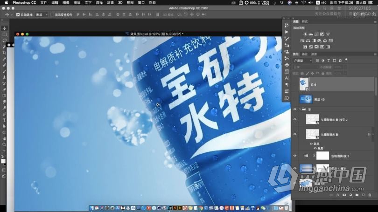The width and height of the screenshot is (378, 212).
Task: Select the Horizontal Type tool
Action: click(x=4, y=120)
